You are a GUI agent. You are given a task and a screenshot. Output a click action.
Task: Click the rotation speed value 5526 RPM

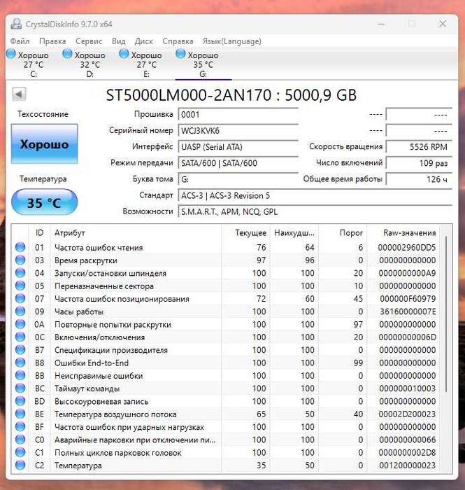coord(419,147)
